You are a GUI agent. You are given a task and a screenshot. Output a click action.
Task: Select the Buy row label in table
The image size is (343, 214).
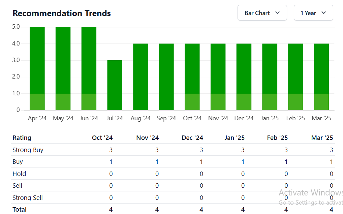[x=18, y=162]
